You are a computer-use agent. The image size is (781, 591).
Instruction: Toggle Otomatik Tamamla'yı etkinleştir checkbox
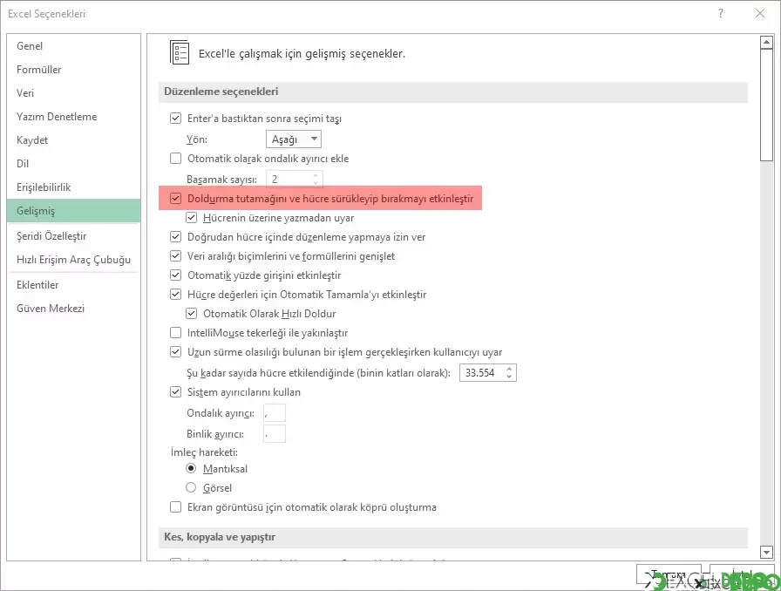[175, 294]
